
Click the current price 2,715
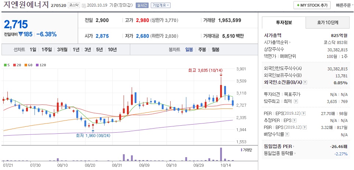16,24
